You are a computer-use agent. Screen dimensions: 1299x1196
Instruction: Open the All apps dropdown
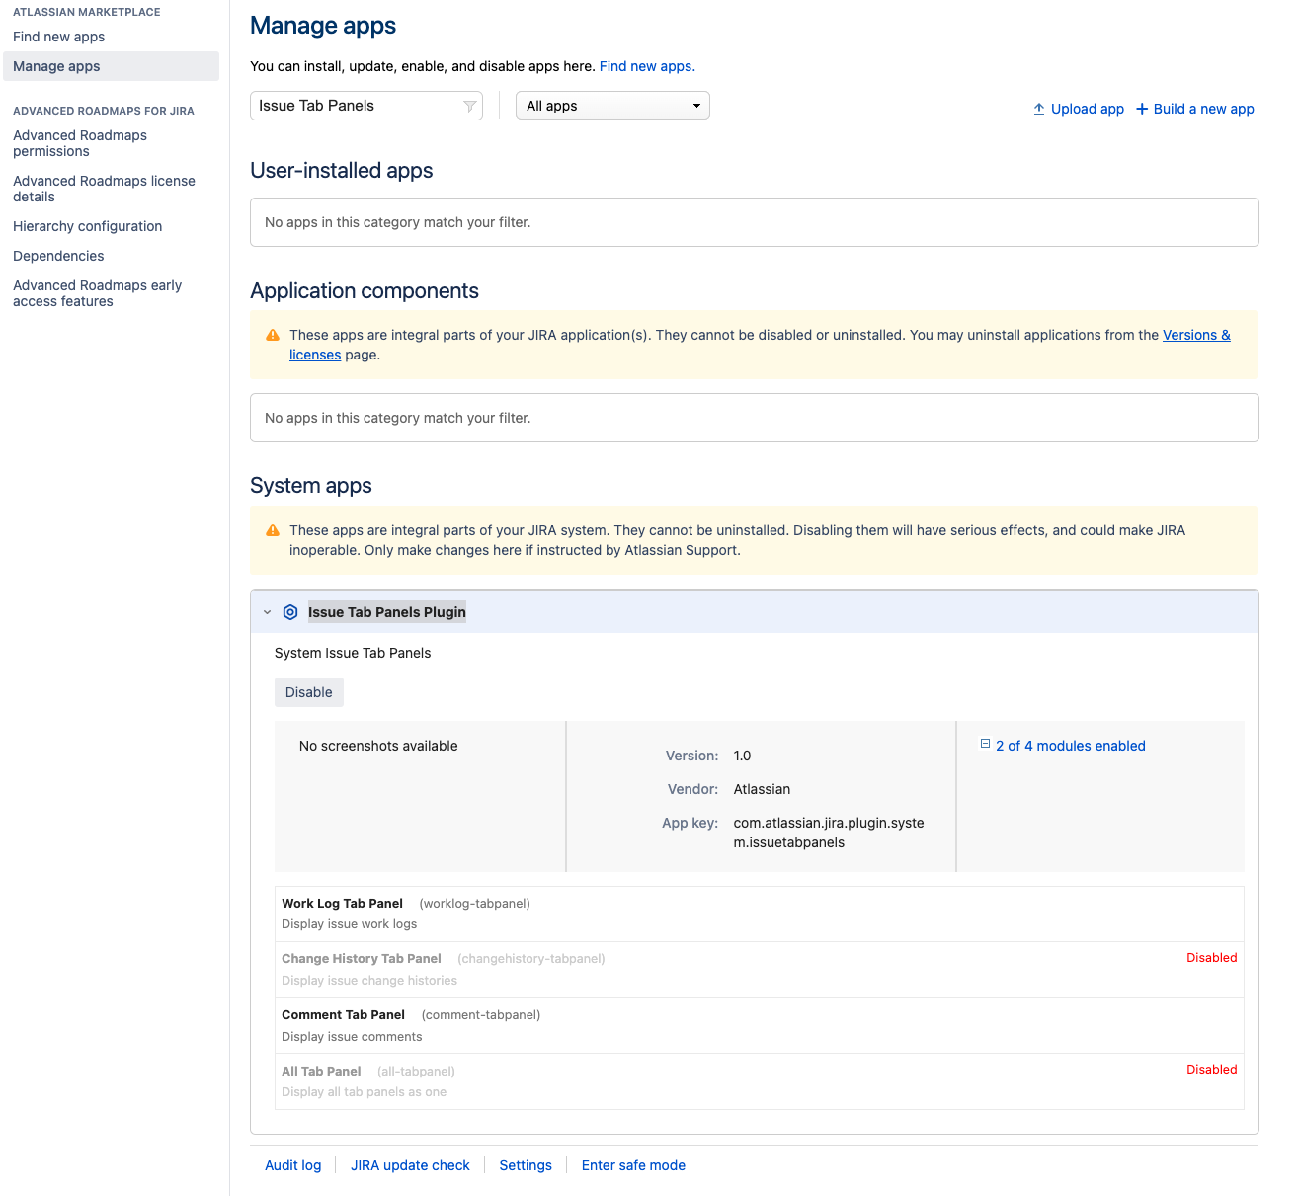(612, 106)
